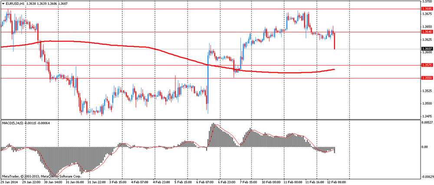Click the 4 Feb 07:00 time label
Screen dimensions: 434x185
point(140,182)
